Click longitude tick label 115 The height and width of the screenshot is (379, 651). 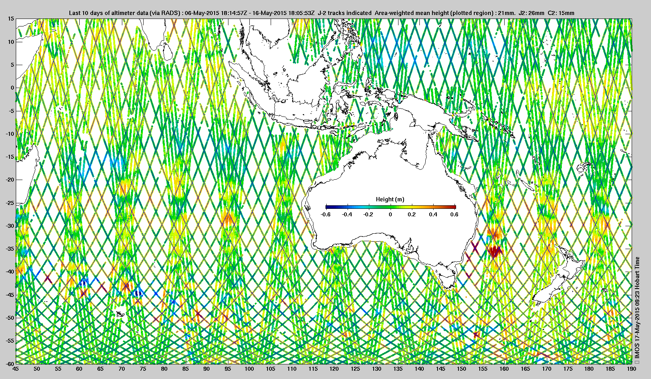(x=313, y=369)
